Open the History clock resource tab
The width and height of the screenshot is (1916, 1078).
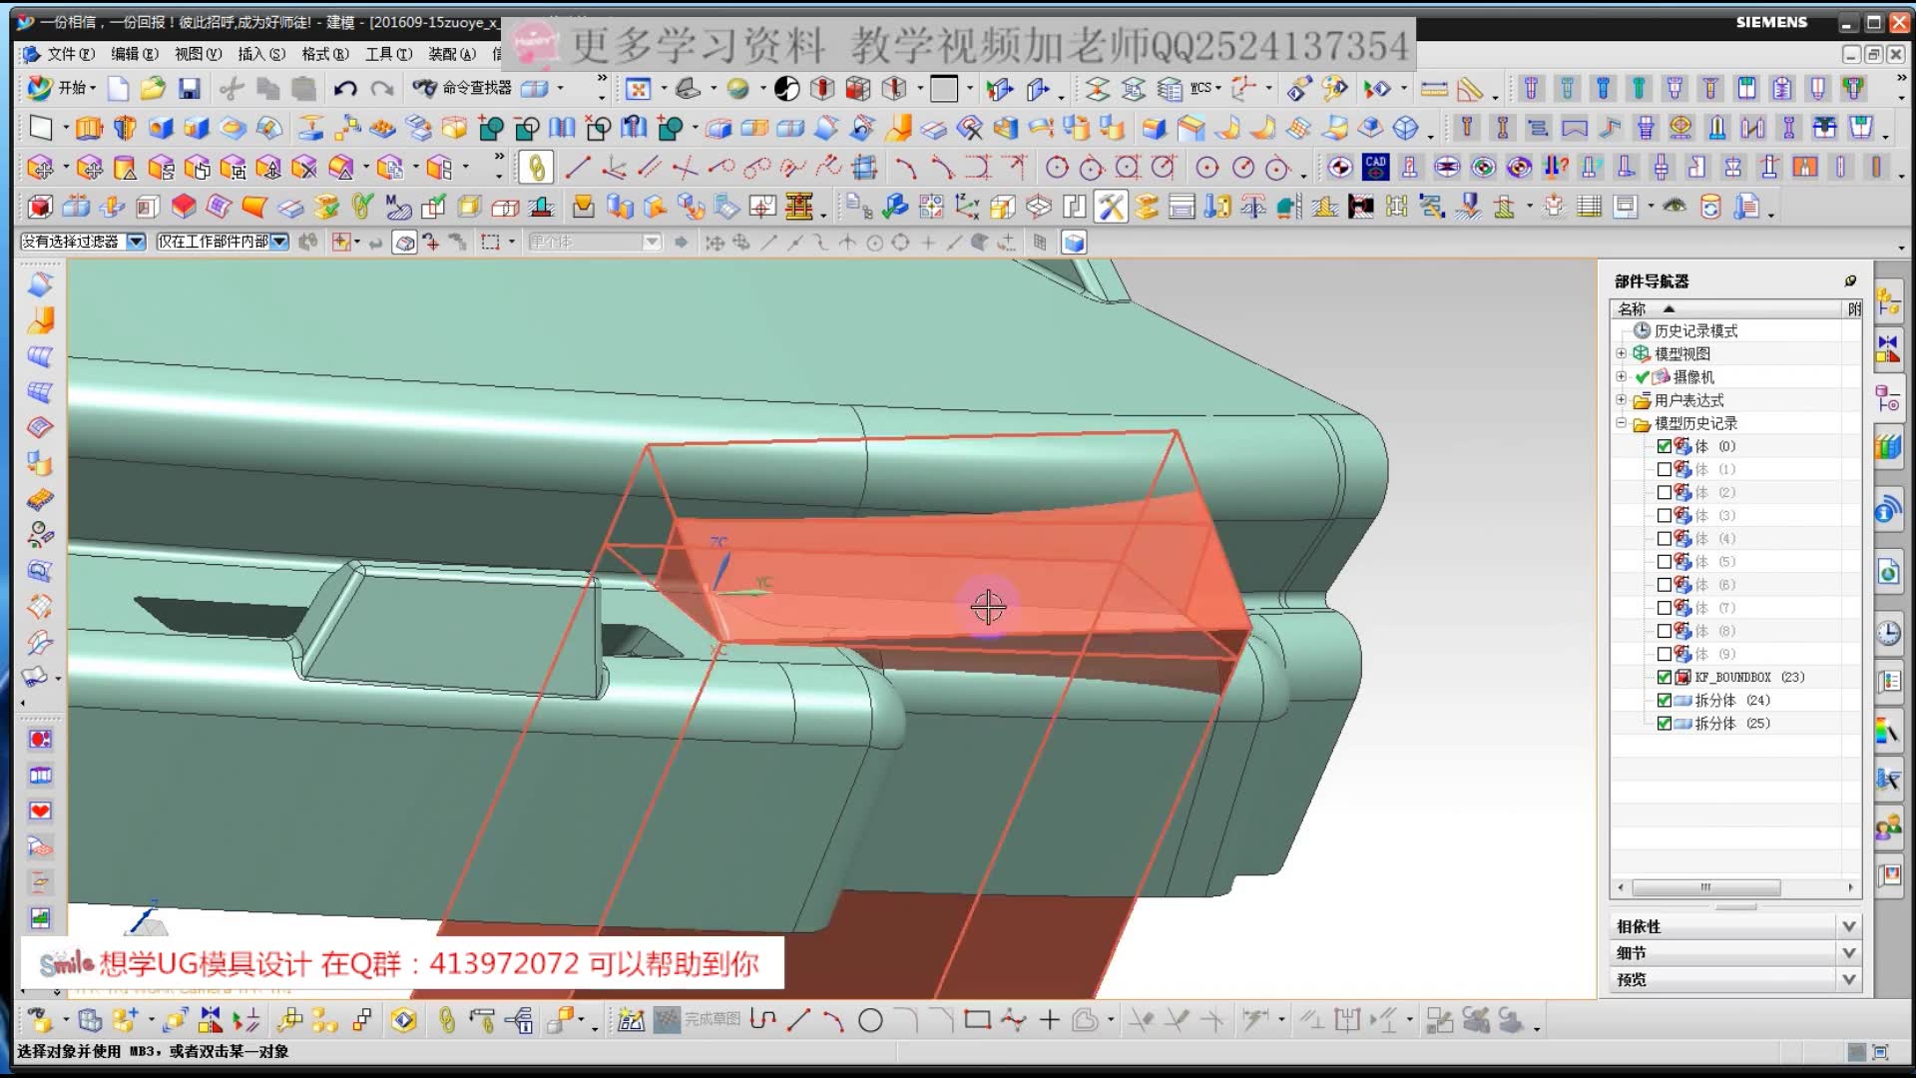pos(1887,633)
